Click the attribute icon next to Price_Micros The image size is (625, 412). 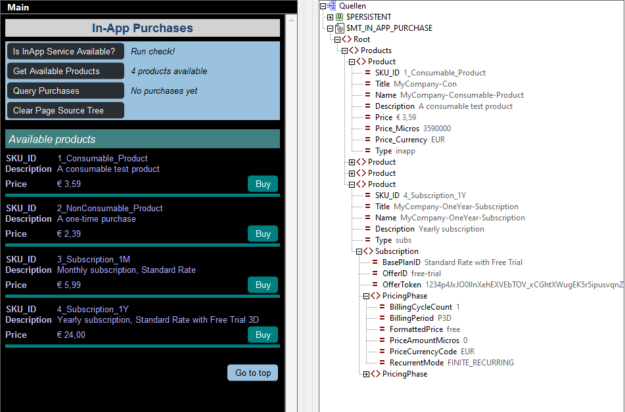click(368, 129)
